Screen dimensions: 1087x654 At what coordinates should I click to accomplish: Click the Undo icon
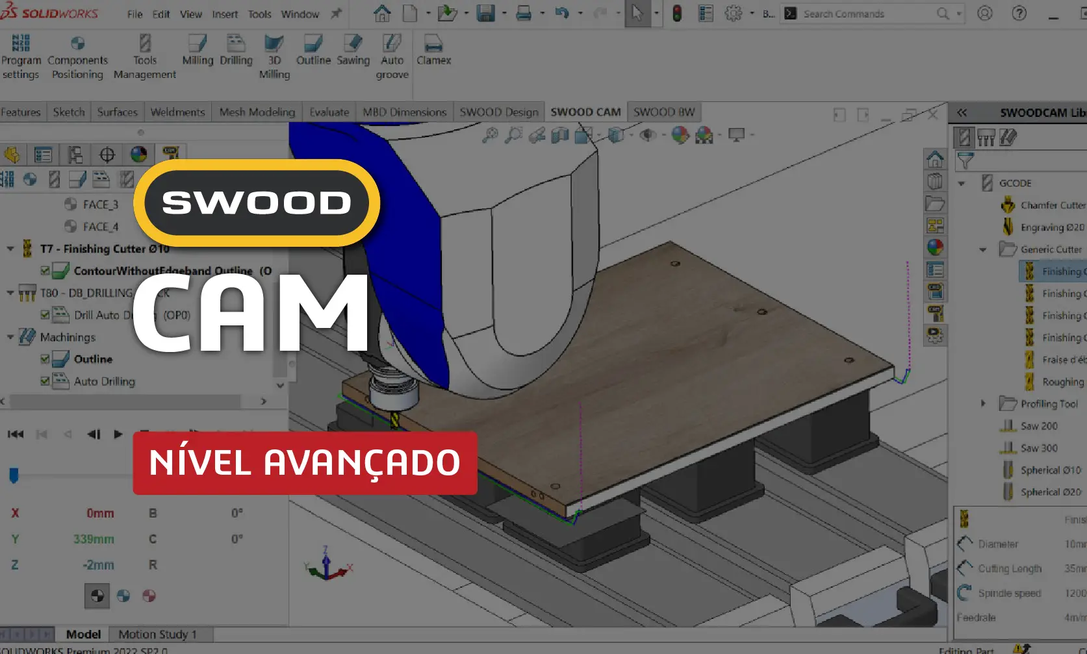[x=562, y=13]
